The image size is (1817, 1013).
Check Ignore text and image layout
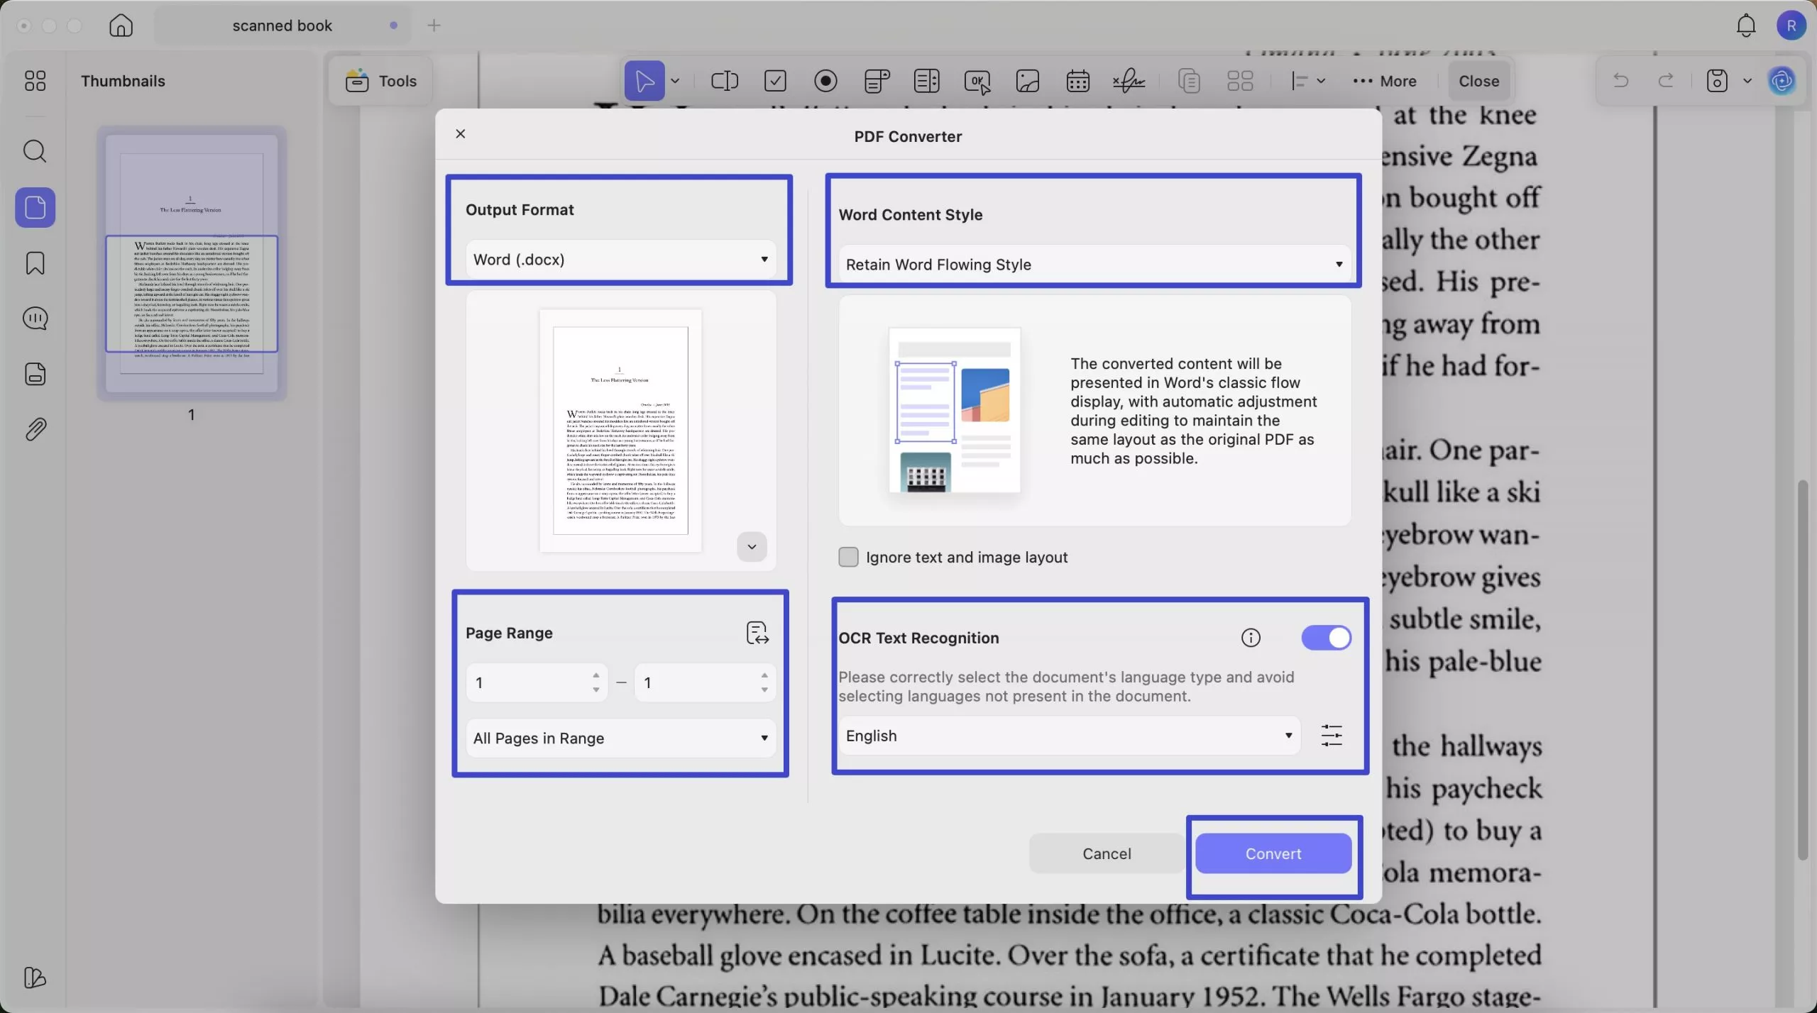[x=848, y=557]
